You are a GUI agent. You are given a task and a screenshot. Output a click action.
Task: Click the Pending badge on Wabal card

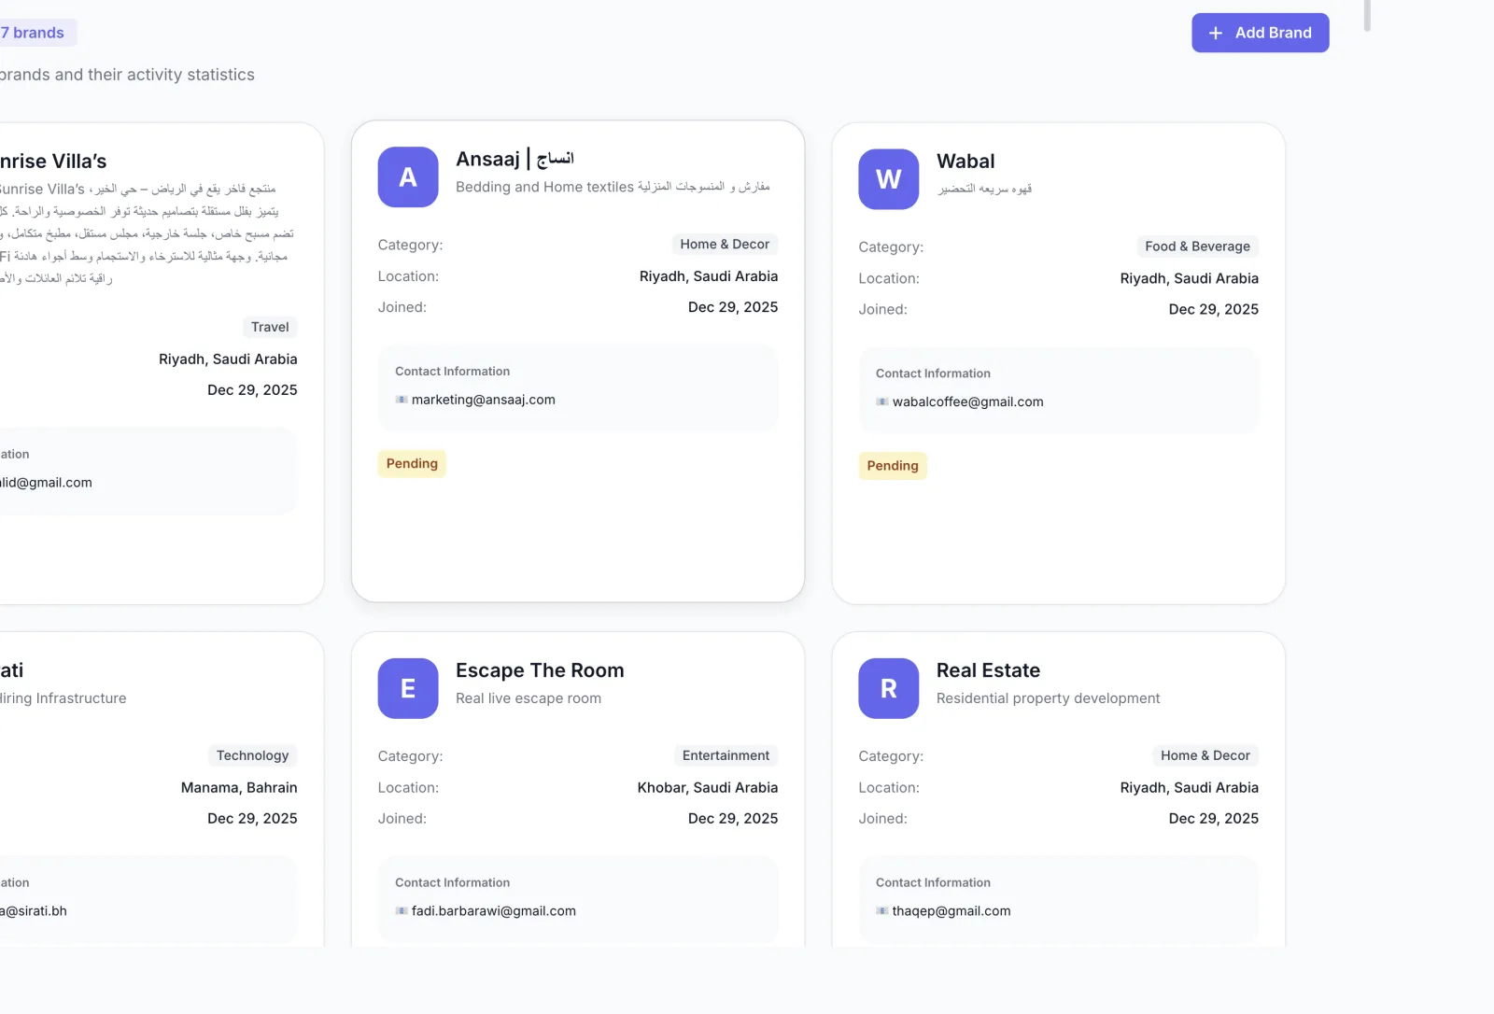pos(893,465)
